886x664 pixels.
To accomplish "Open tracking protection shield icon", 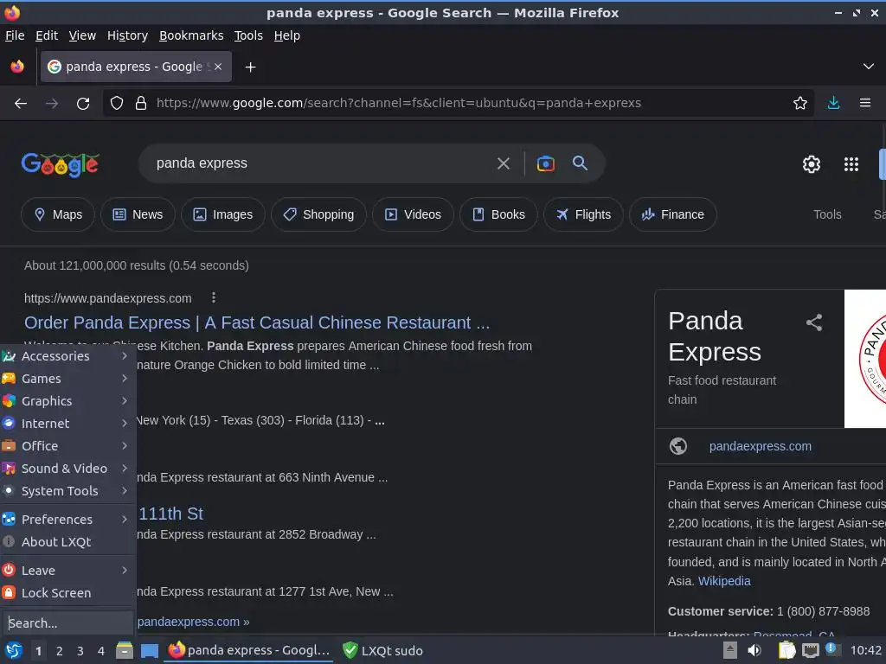I will [x=117, y=104].
